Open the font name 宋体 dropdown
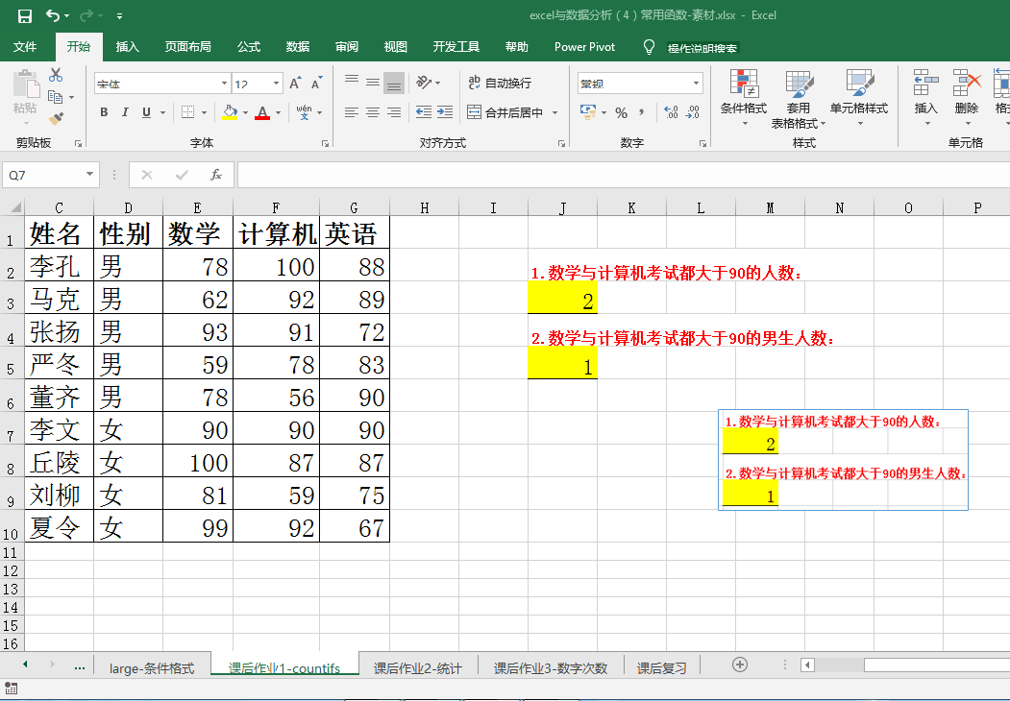Image resolution: width=1010 pixels, height=701 pixels. coord(224,83)
